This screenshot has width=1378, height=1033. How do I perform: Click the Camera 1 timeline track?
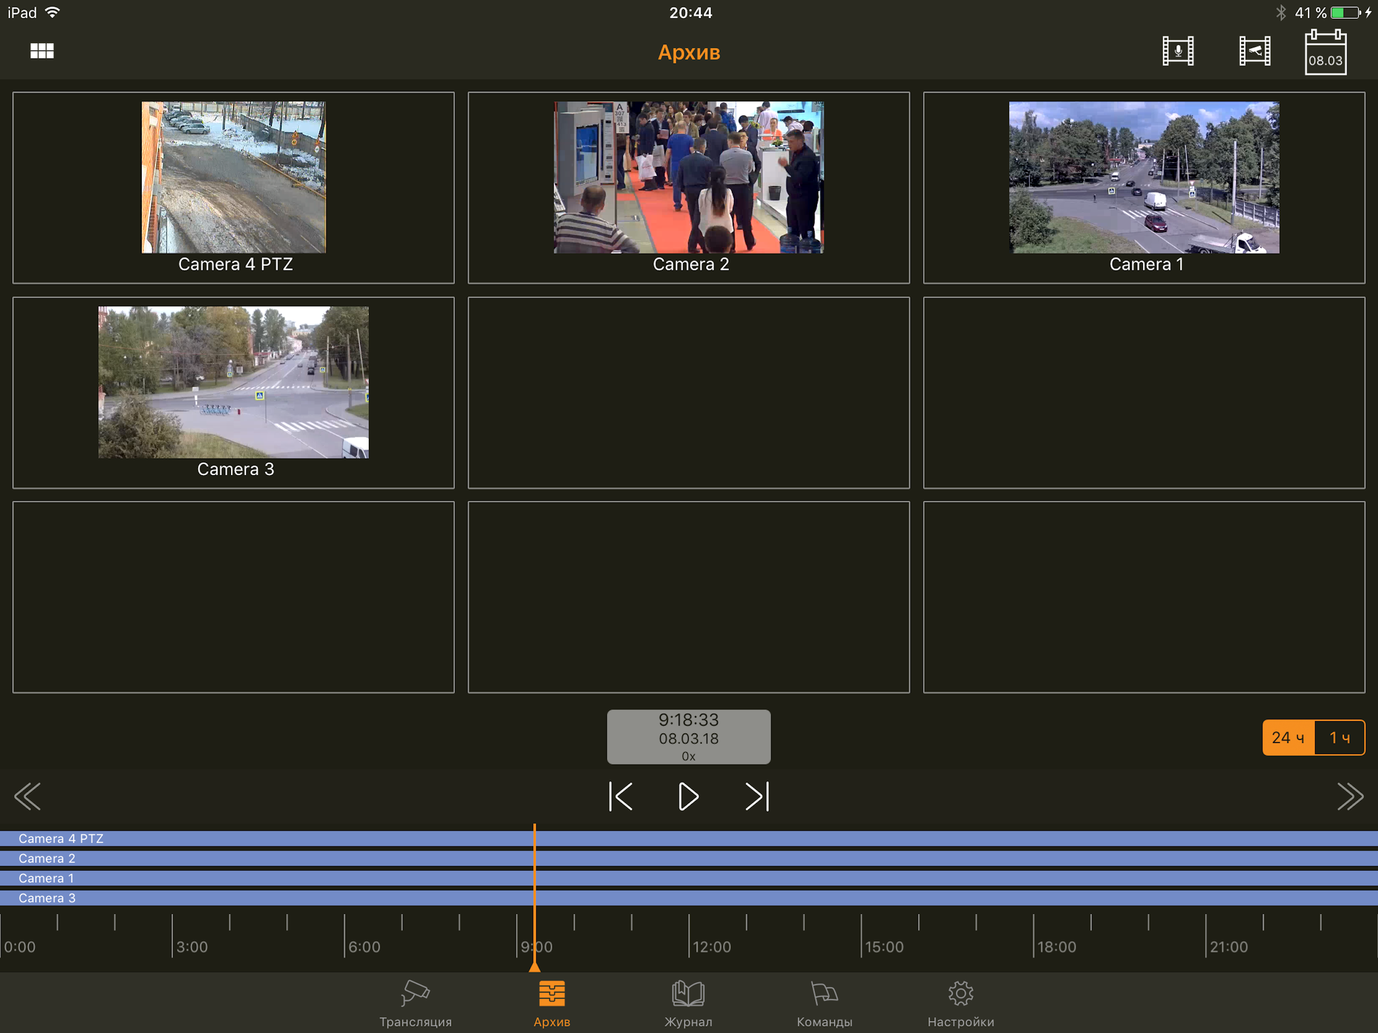[x=689, y=879]
